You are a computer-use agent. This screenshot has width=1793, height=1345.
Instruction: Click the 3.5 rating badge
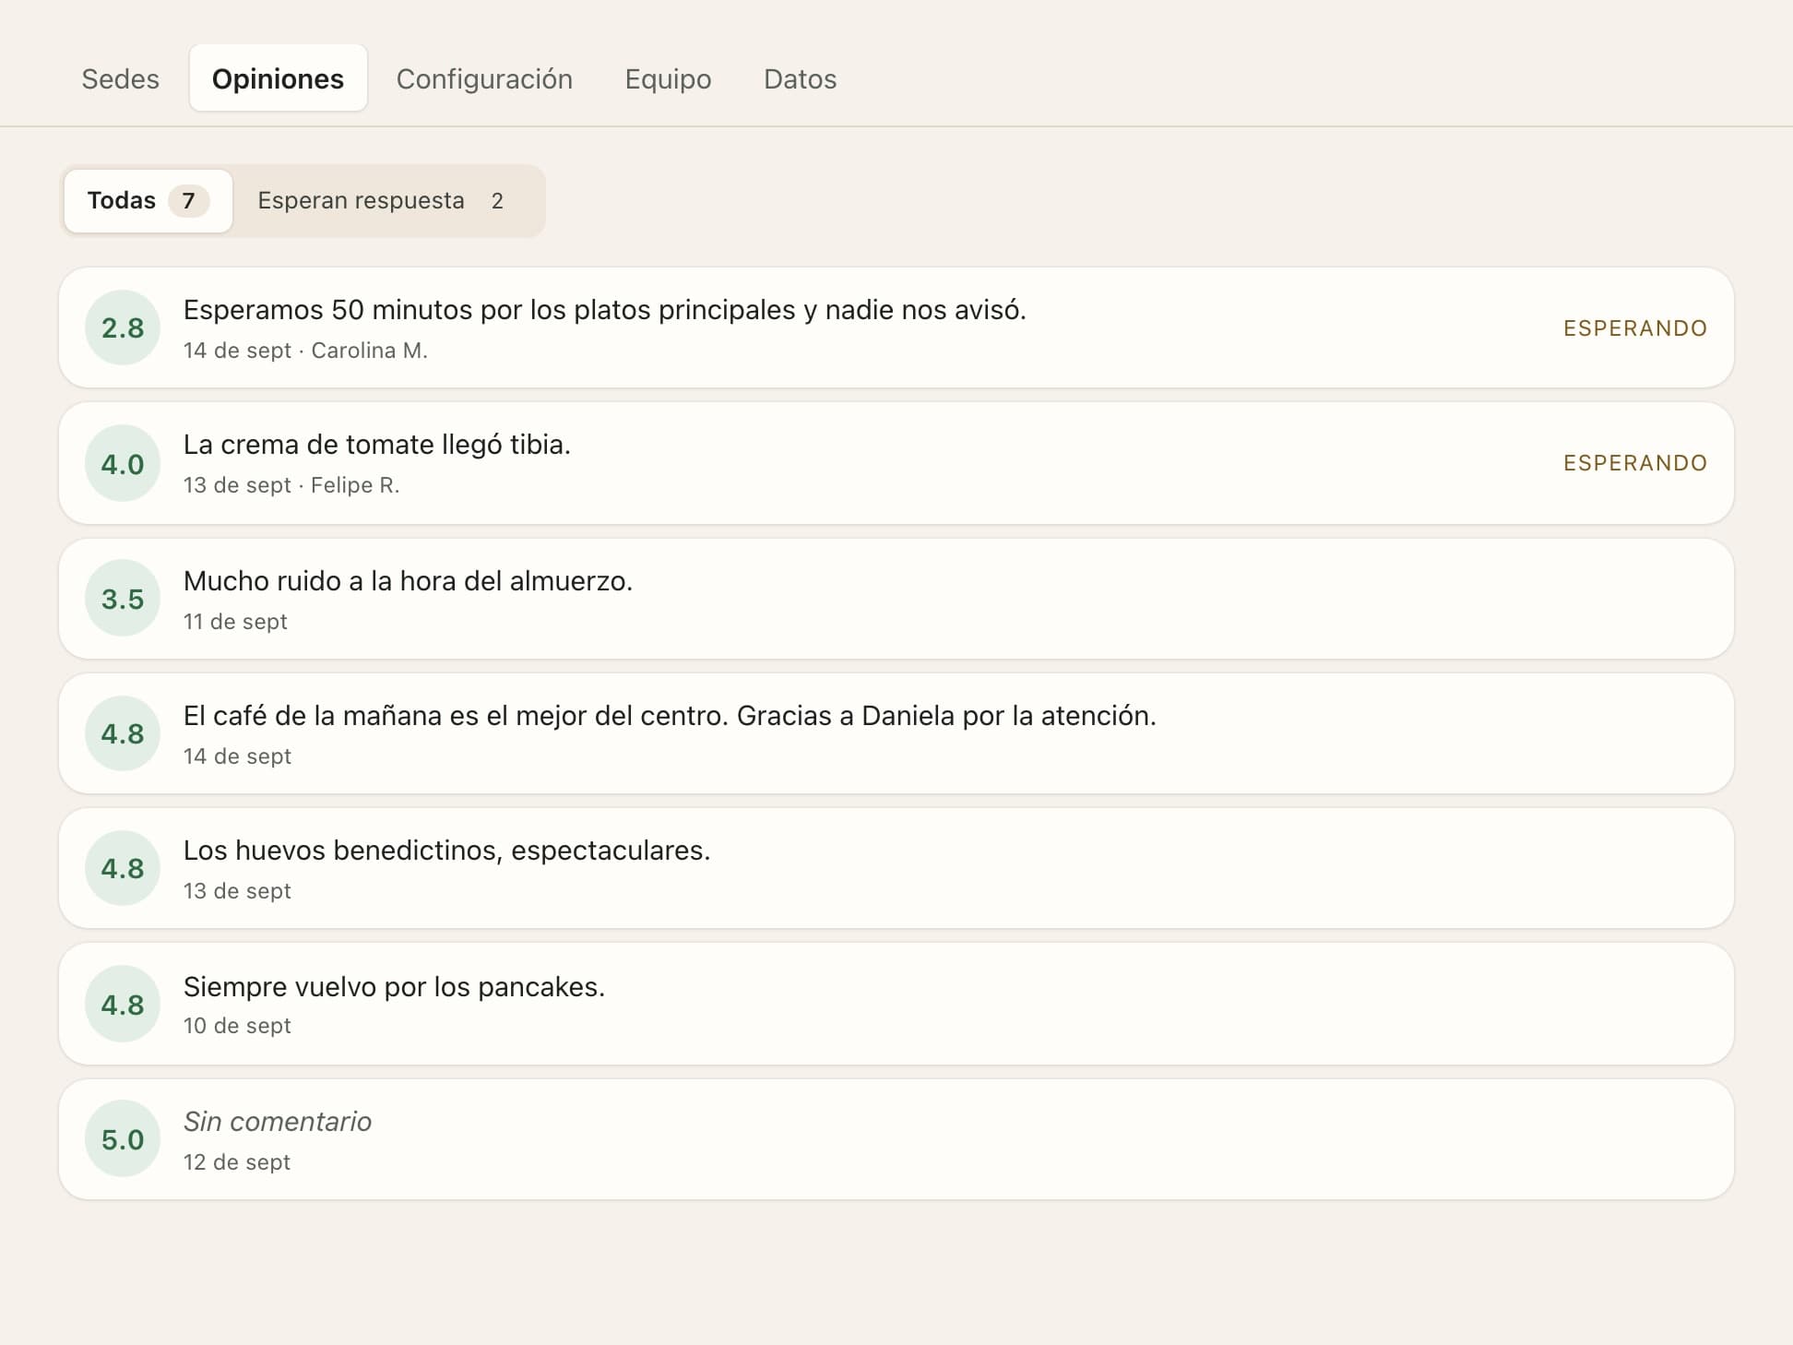point(123,599)
